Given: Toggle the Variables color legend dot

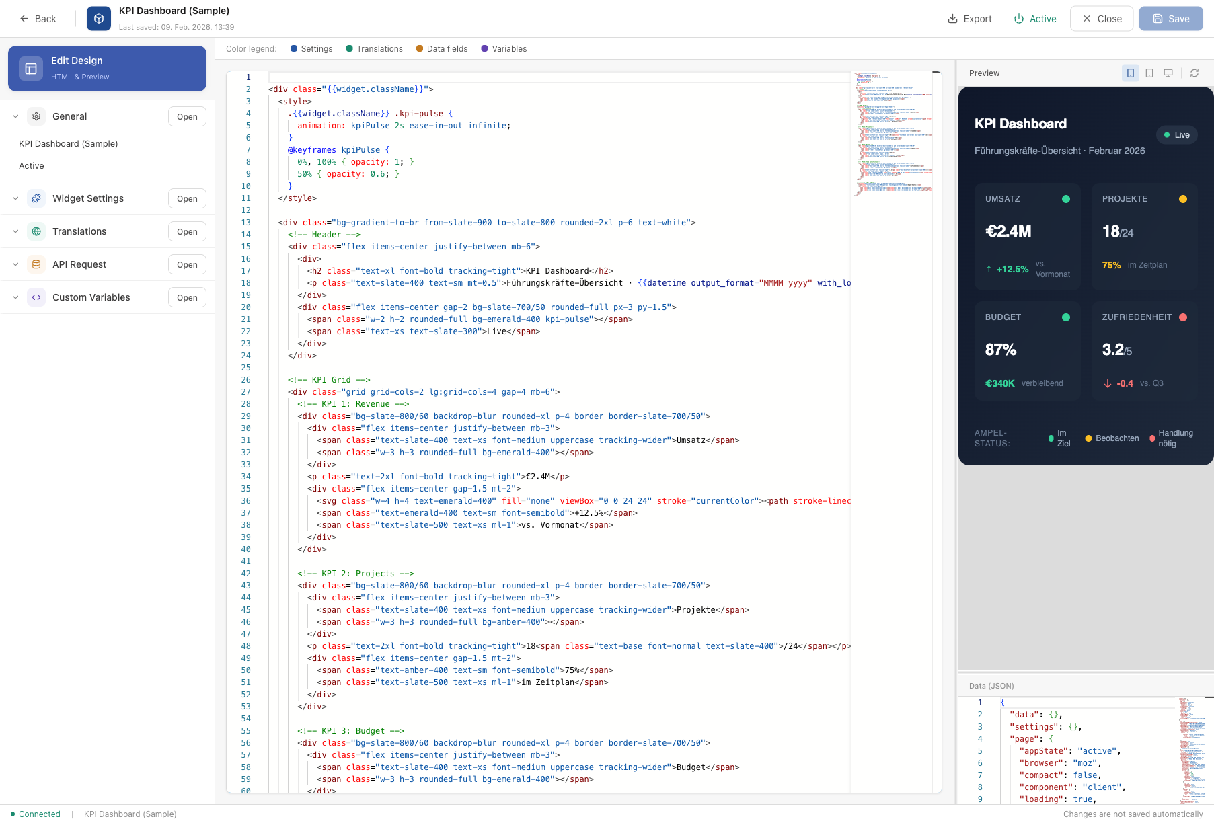Looking at the screenshot, I should 484,48.
